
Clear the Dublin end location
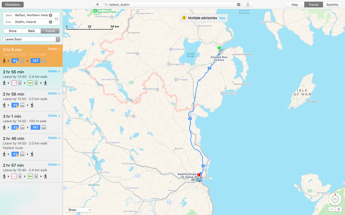pyautogui.click(x=50, y=22)
